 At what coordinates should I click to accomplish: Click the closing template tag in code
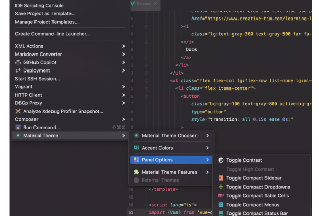[164, 189]
